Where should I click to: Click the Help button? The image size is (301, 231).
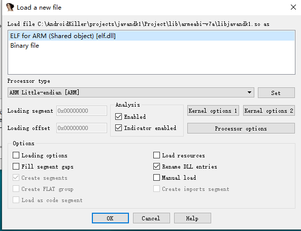[192, 218]
